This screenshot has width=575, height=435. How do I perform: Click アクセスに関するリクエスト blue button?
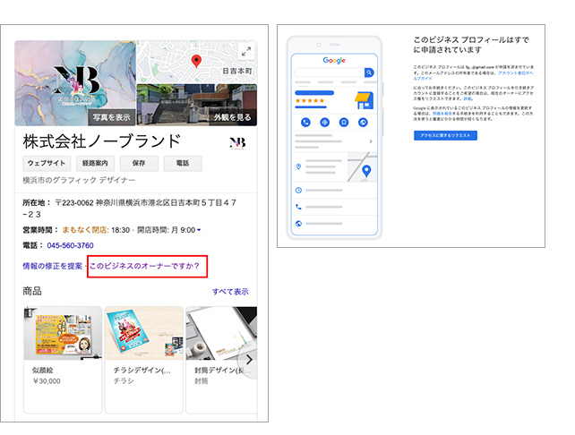pos(445,135)
